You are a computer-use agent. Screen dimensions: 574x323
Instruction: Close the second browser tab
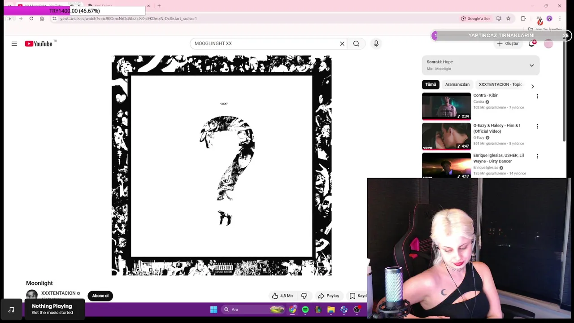(148, 6)
